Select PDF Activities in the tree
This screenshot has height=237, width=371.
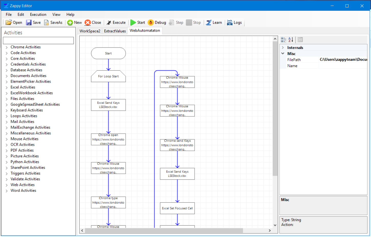22,150
